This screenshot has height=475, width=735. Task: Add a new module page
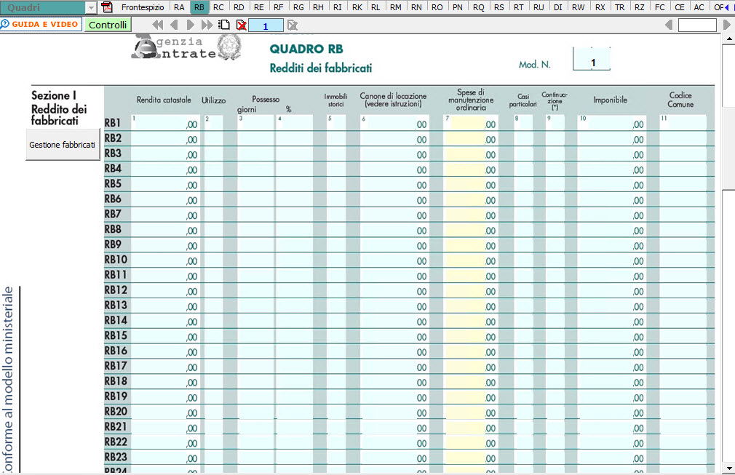(x=225, y=25)
